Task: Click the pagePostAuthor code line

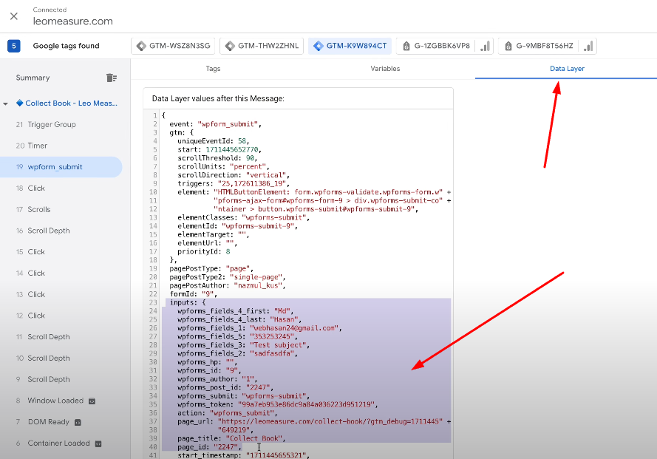Action: coord(228,285)
